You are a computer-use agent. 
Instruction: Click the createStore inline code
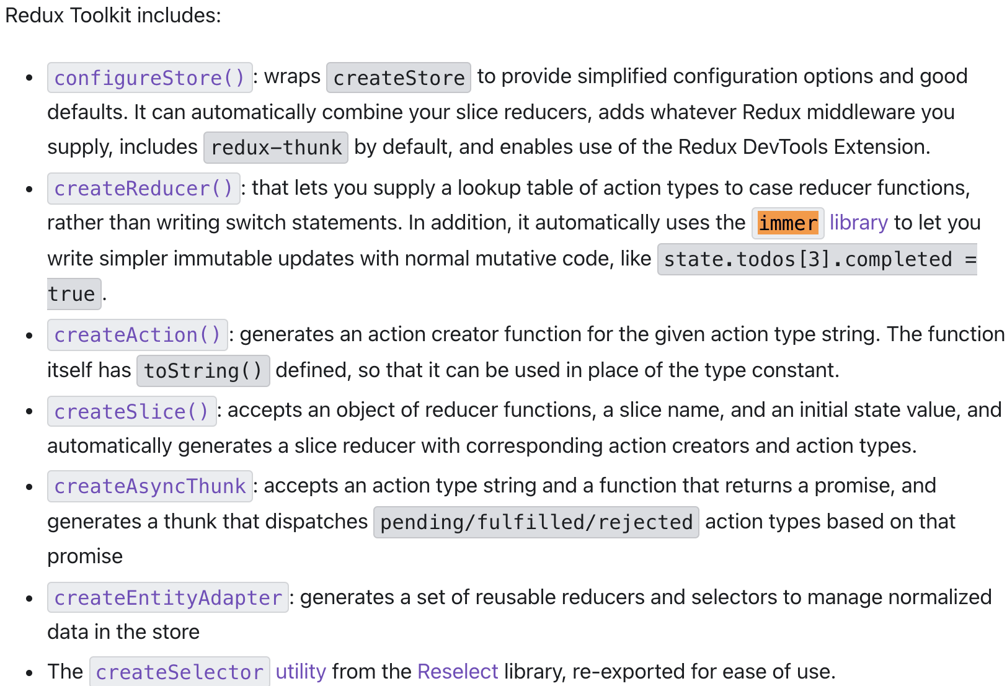pos(399,78)
